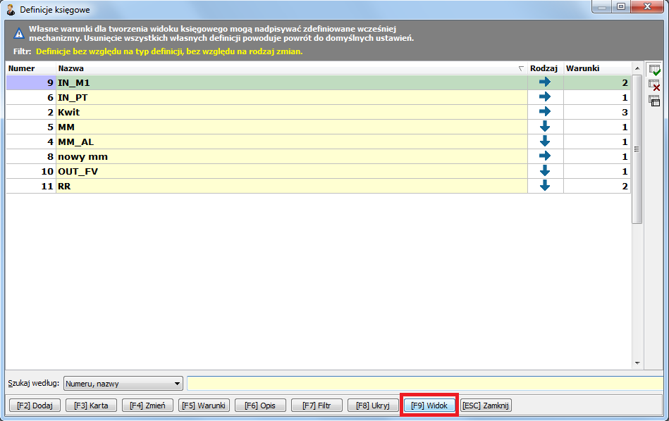Click the F8 Ukryj button
This screenshot has height=421, width=669.
[x=373, y=406]
